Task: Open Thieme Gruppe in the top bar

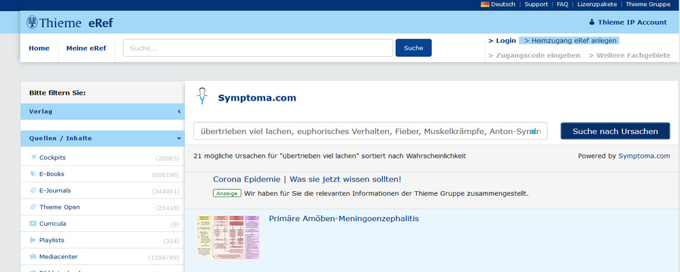Action: tap(648, 4)
